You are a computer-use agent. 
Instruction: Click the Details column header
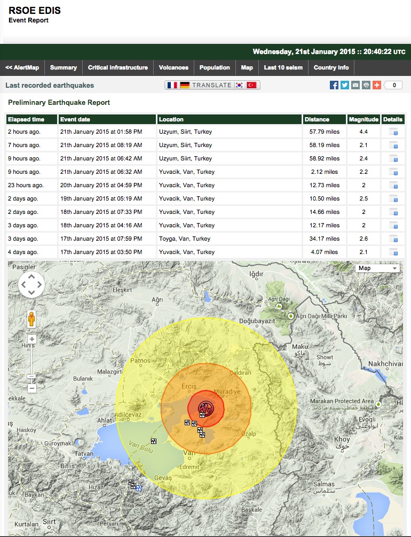[393, 119]
